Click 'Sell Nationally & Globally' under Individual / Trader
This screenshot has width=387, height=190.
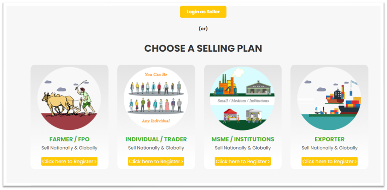(x=156, y=148)
